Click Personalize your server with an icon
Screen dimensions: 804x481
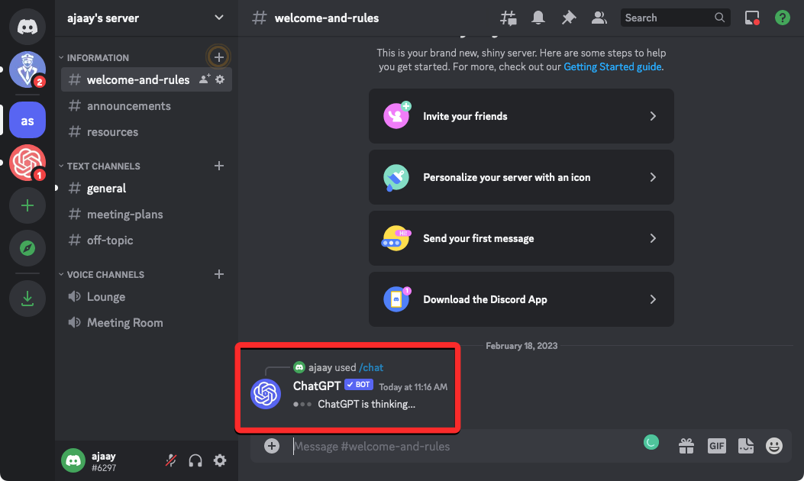click(x=521, y=177)
